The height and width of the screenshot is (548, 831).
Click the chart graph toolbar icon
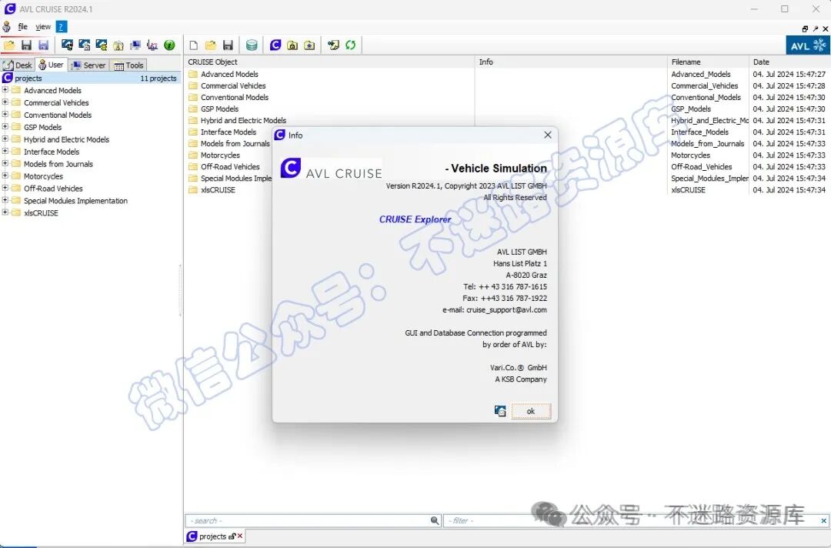point(152,45)
